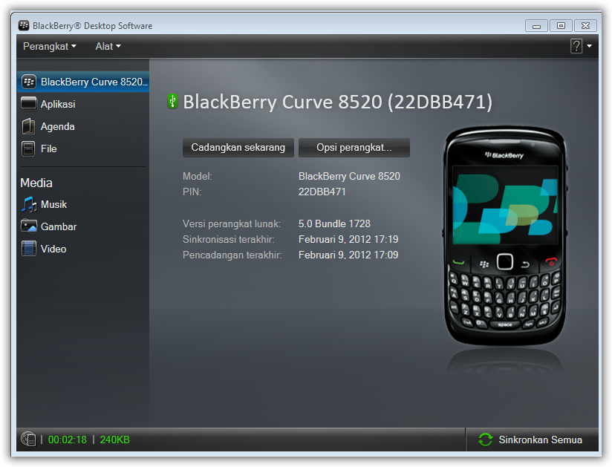Select BlackBerry Curve 8520 in sidebar
612x467 pixels.
pos(83,82)
